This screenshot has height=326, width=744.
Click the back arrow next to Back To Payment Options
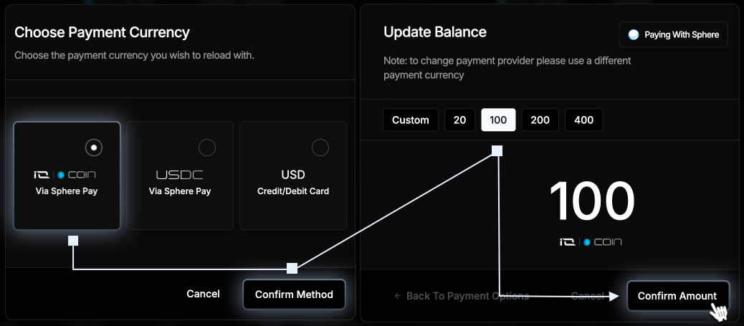pyautogui.click(x=398, y=296)
